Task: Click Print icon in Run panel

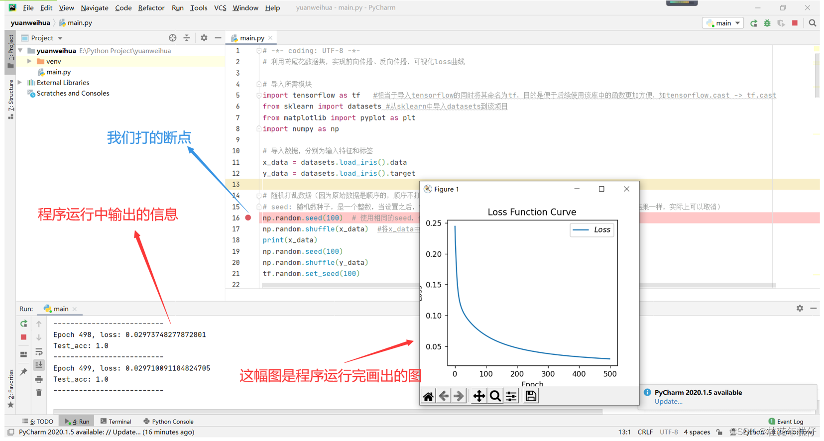Action: [x=39, y=379]
